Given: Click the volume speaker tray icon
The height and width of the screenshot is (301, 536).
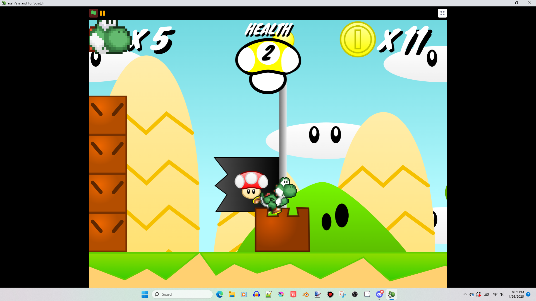Looking at the screenshot, I should [501, 294].
